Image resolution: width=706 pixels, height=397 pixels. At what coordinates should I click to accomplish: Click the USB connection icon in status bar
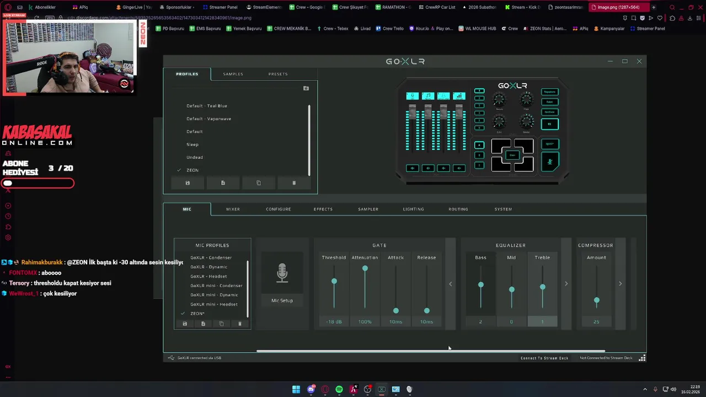172,358
